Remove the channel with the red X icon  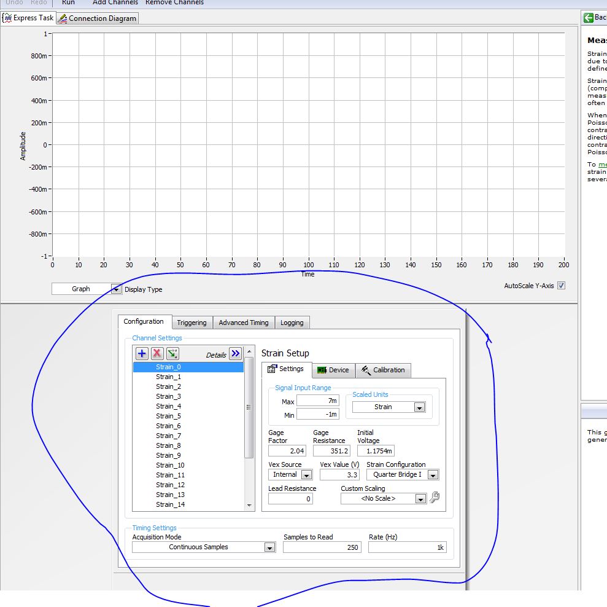[157, 353]
